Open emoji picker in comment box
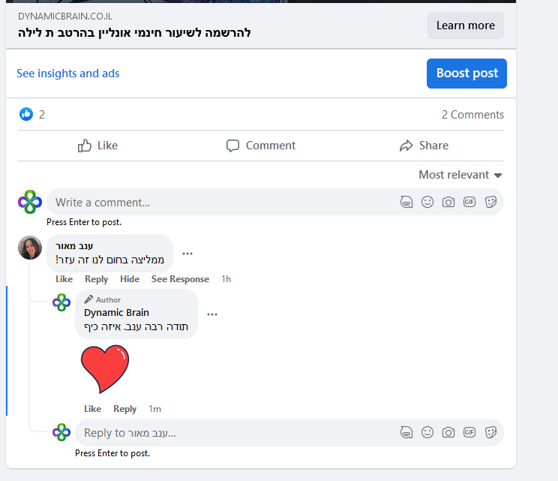 pos(427,202)
